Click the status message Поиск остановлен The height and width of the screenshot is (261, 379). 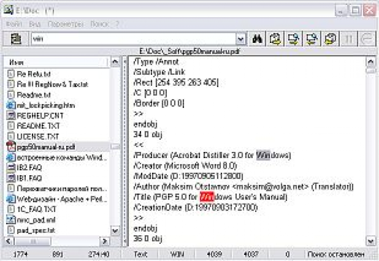(336, 254)
